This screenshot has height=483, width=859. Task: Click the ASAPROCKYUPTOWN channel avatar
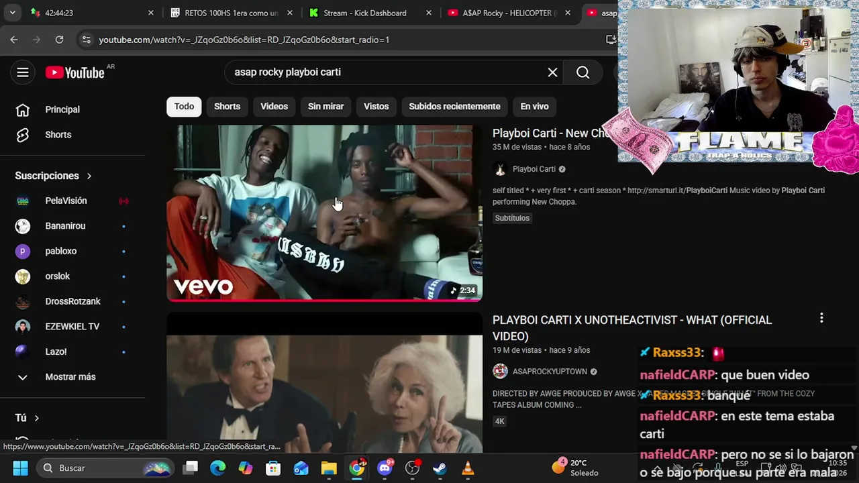coord(500,372)
